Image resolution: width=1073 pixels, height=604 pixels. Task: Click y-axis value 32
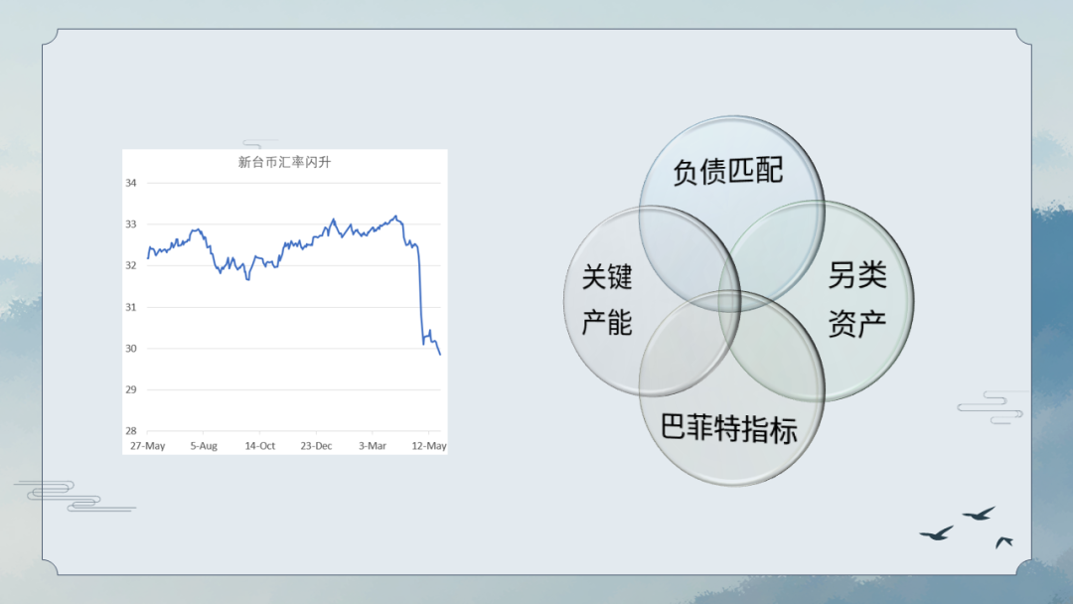tap(131, 265)
